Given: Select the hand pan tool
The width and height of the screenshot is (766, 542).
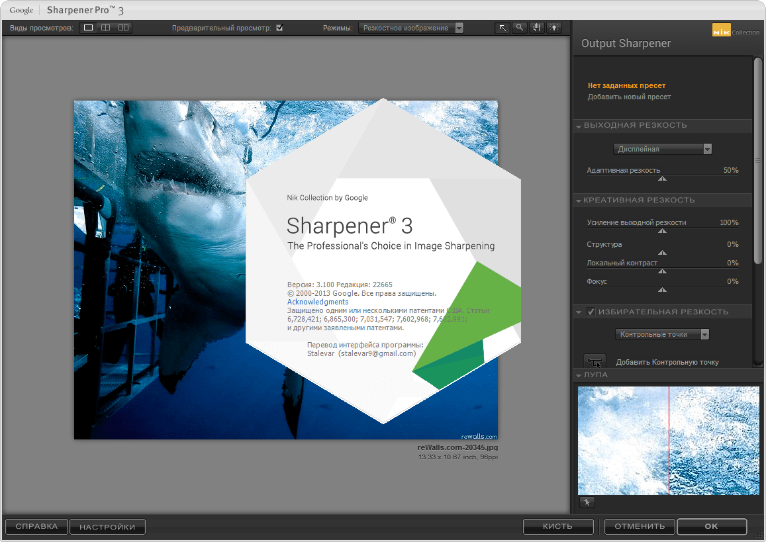Looking at the screenshot, I should click(x=537, y=28).
